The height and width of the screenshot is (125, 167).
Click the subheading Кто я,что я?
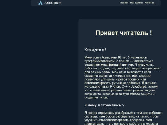pyautogui.click(x=96, y=50)
